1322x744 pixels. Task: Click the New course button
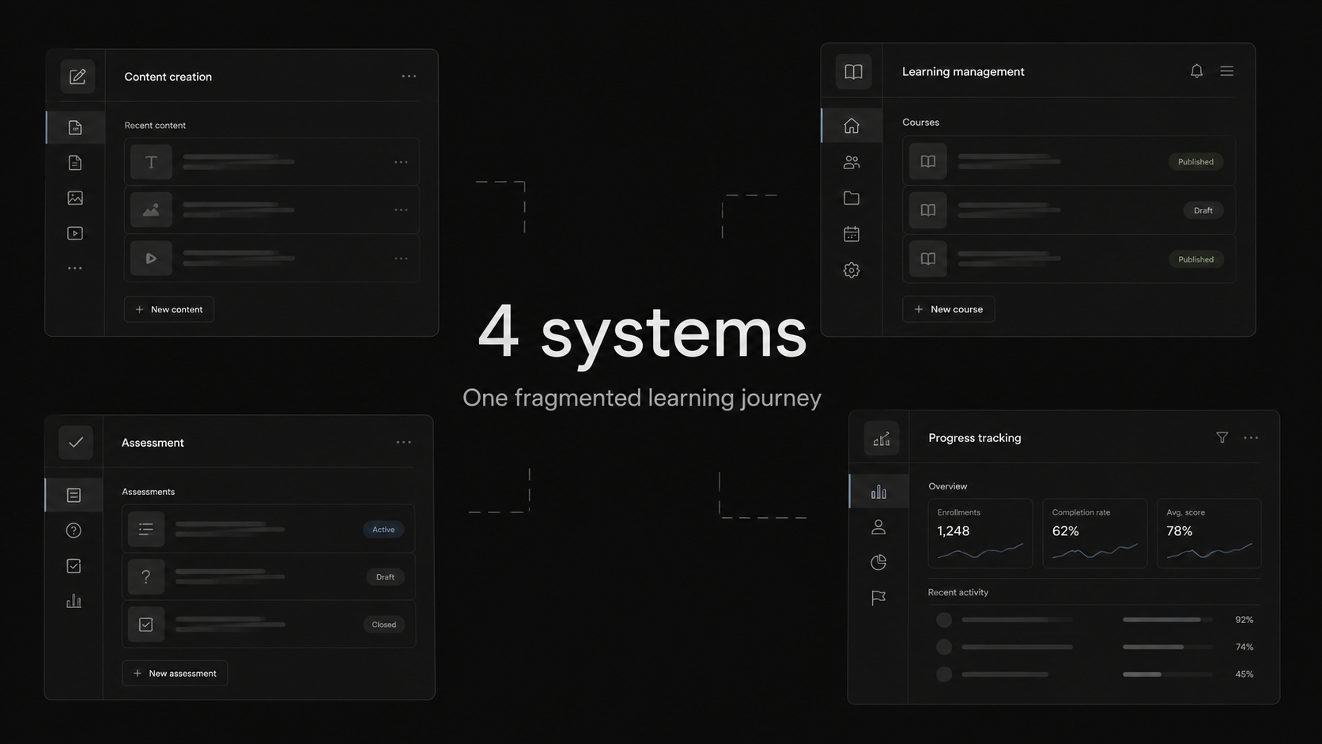[x=949, y=309]
